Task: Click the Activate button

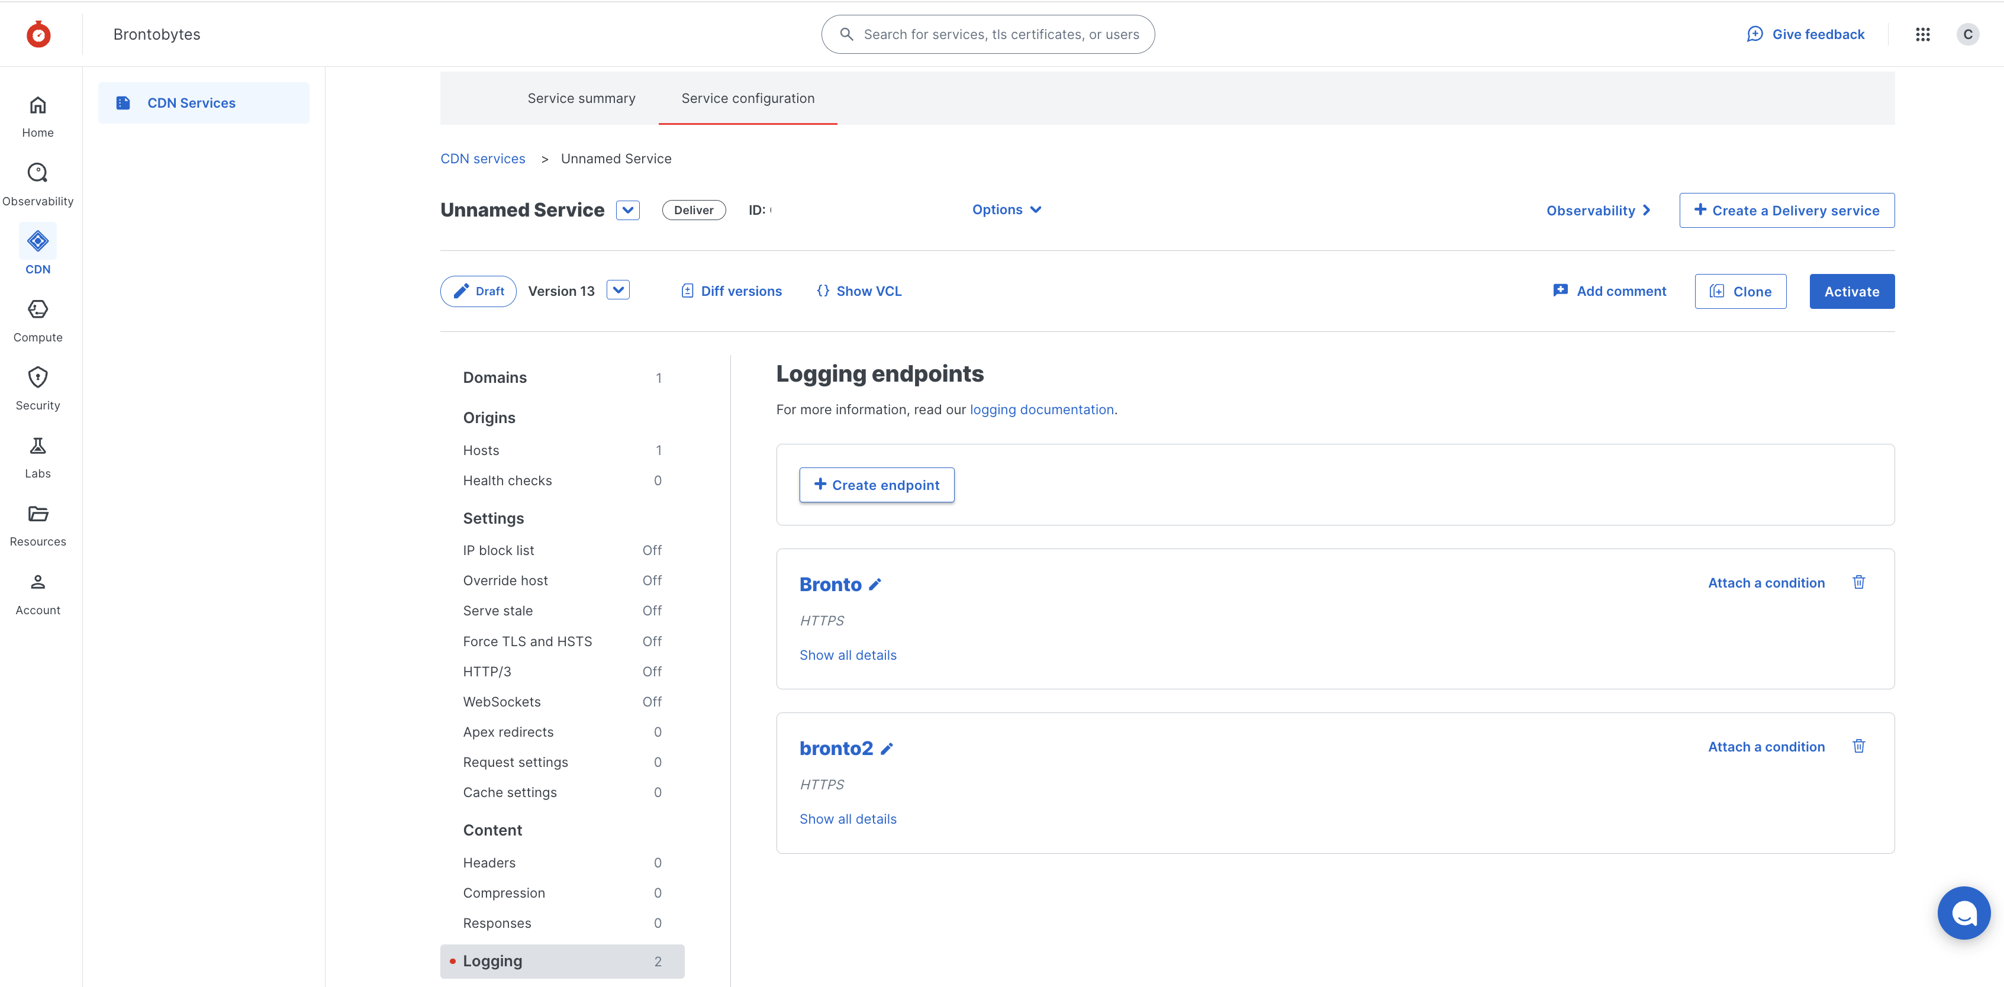Action: point(1851,292)
